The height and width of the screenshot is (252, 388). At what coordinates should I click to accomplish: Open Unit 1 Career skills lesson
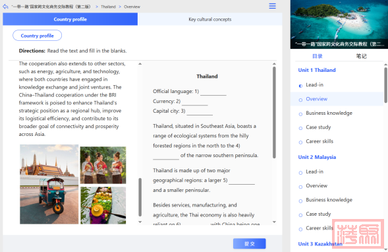[x=319, y=141]
